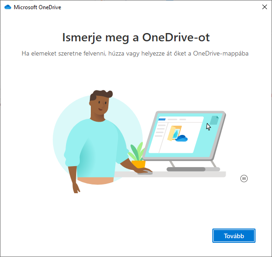Click the Microsoft OneDrive title text
The height and width of the screenshot is (257, 272).
coord(37,7)
